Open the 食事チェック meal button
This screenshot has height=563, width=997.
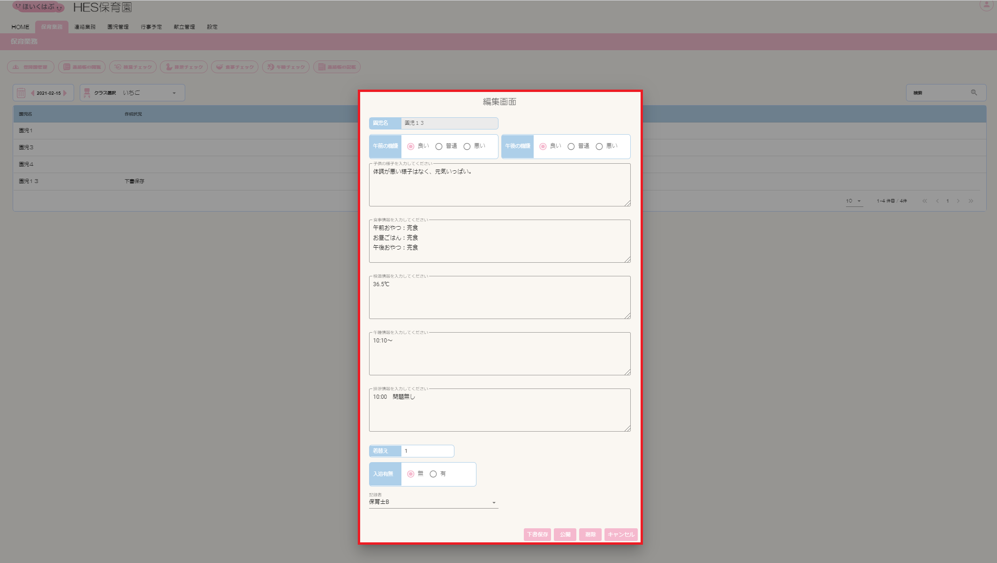[235, 67]
